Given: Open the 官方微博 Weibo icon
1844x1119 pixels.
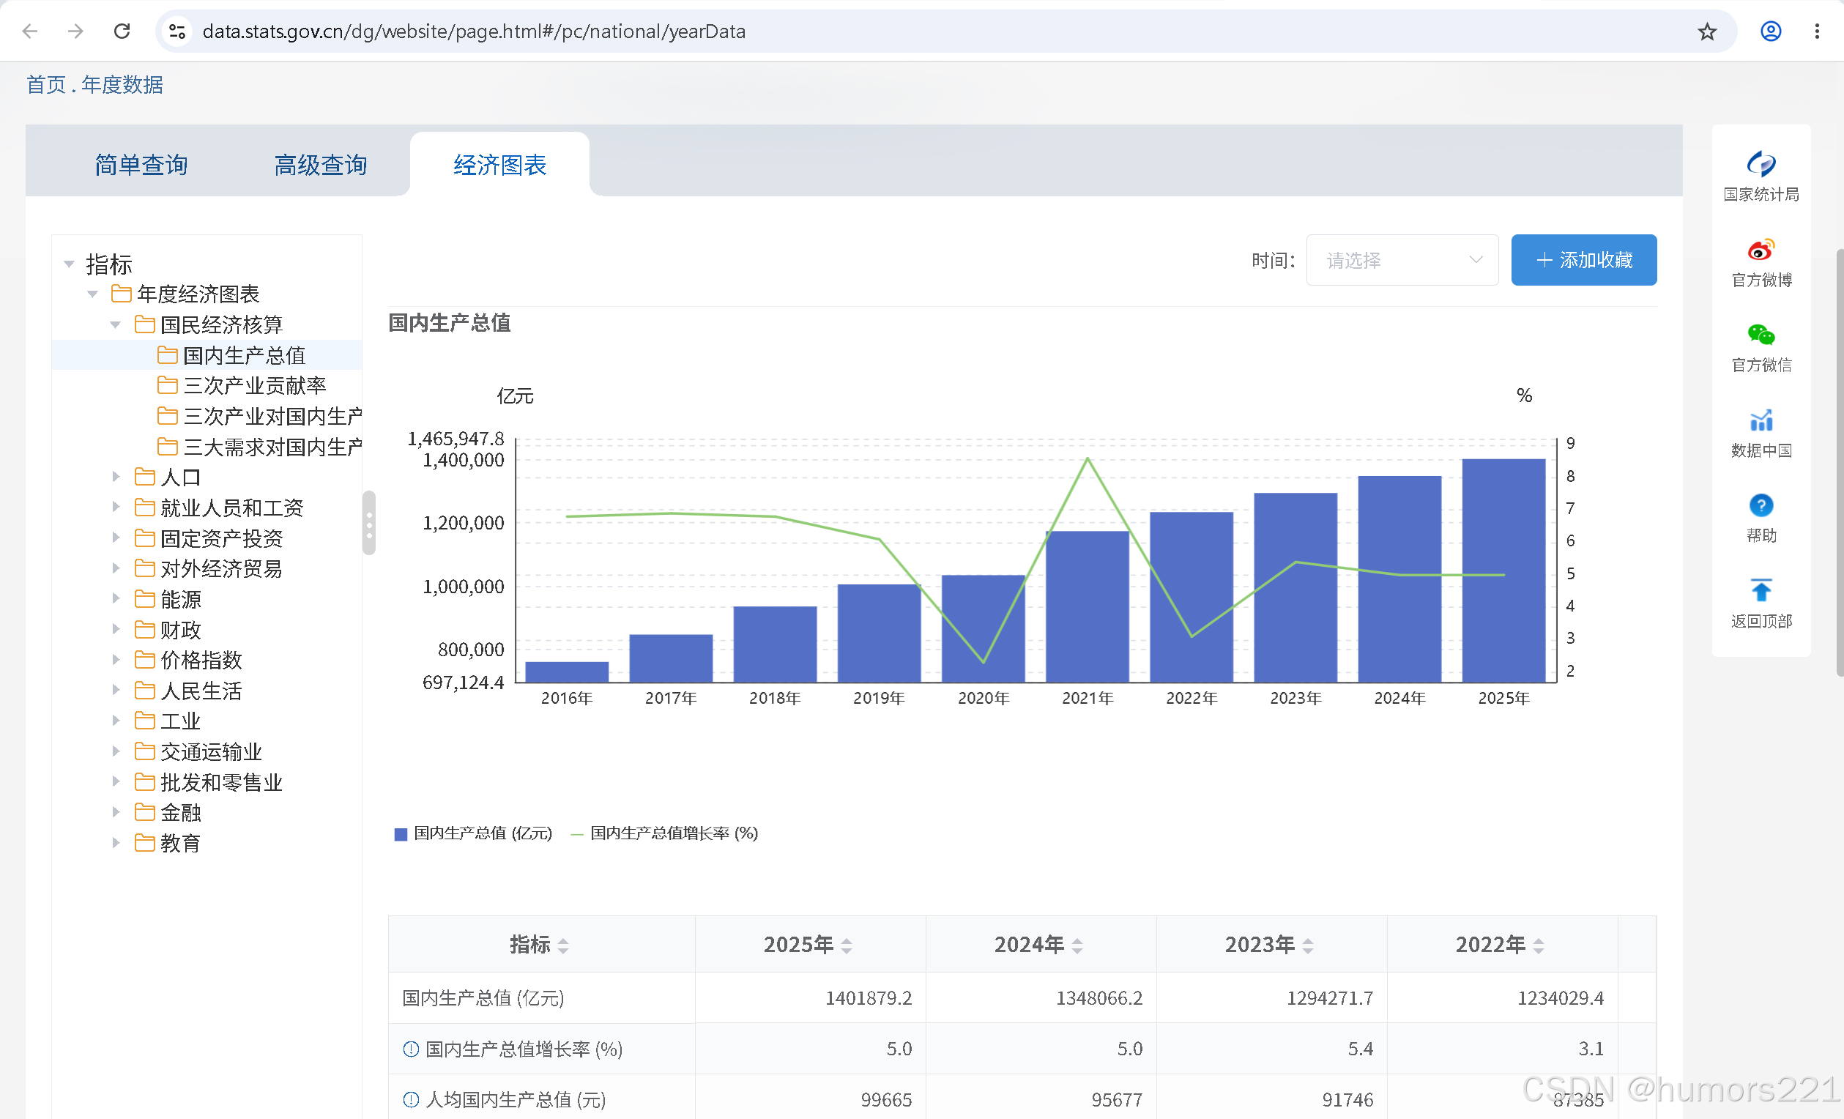Looking at the screenshot, I should [x=1761, y=249].
